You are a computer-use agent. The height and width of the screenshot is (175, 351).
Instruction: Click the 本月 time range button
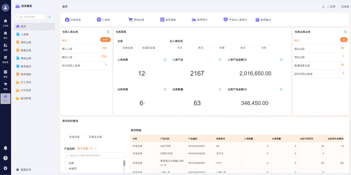(243, 48)
